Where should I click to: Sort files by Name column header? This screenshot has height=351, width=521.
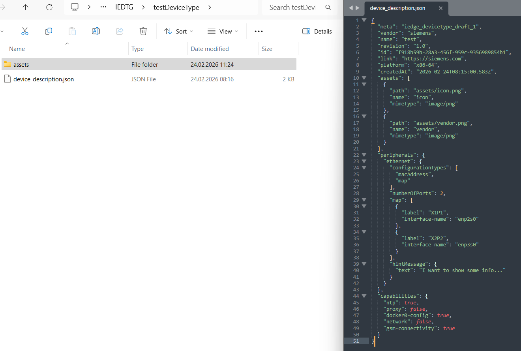17,49
